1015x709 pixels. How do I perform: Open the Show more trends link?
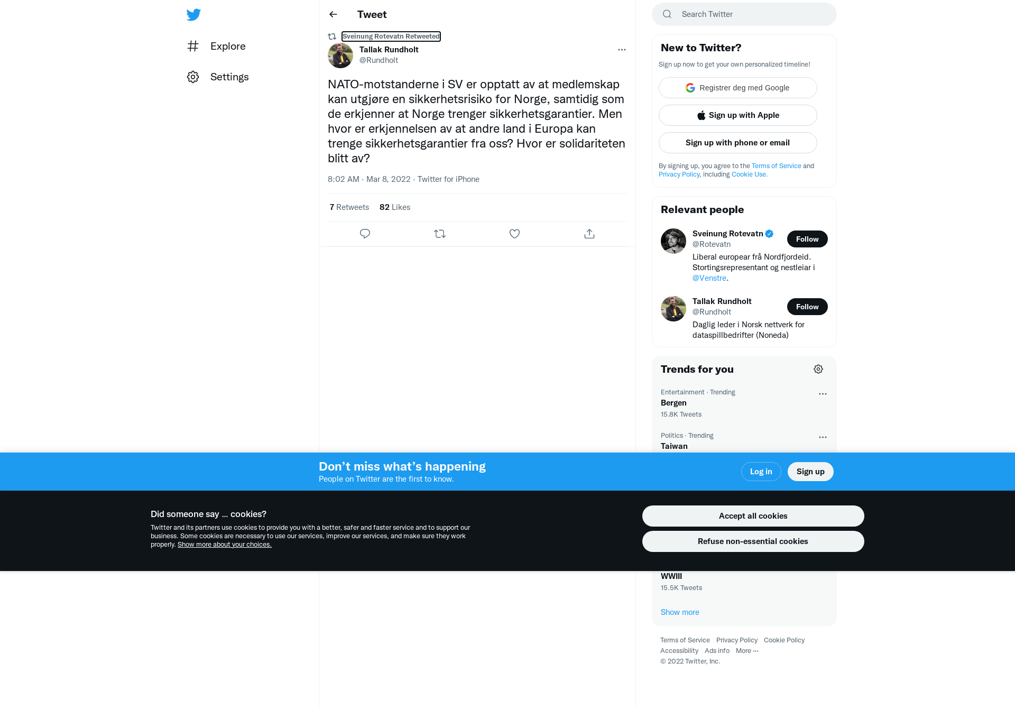coord(680,612)
